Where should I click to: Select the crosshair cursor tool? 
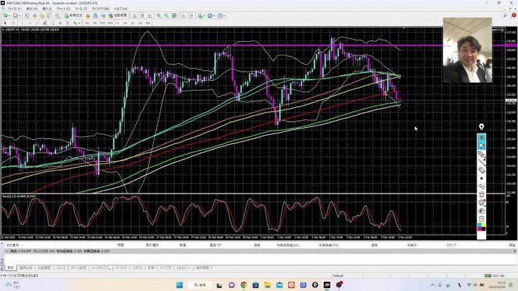point(12,23)
